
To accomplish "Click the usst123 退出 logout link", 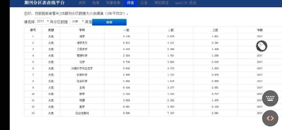I will (x=185, y=3).
